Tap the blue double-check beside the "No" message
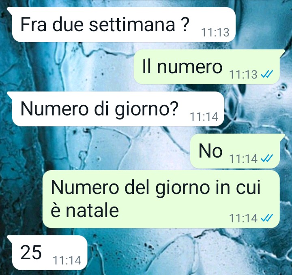 [267, 158]
